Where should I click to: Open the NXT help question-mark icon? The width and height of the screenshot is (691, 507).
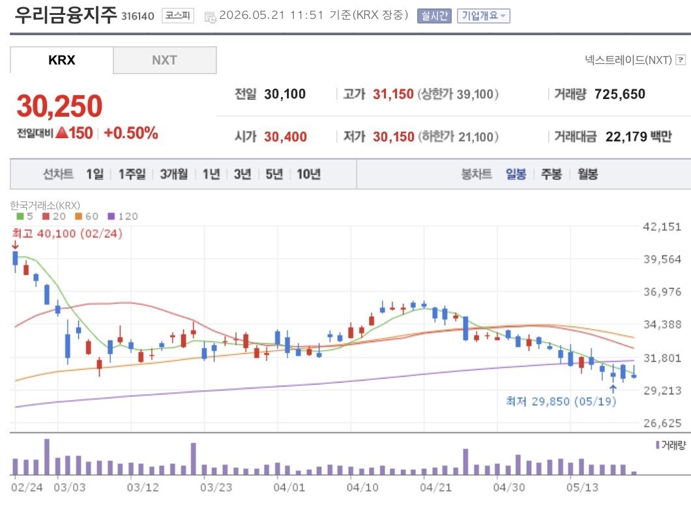point(681,60)
